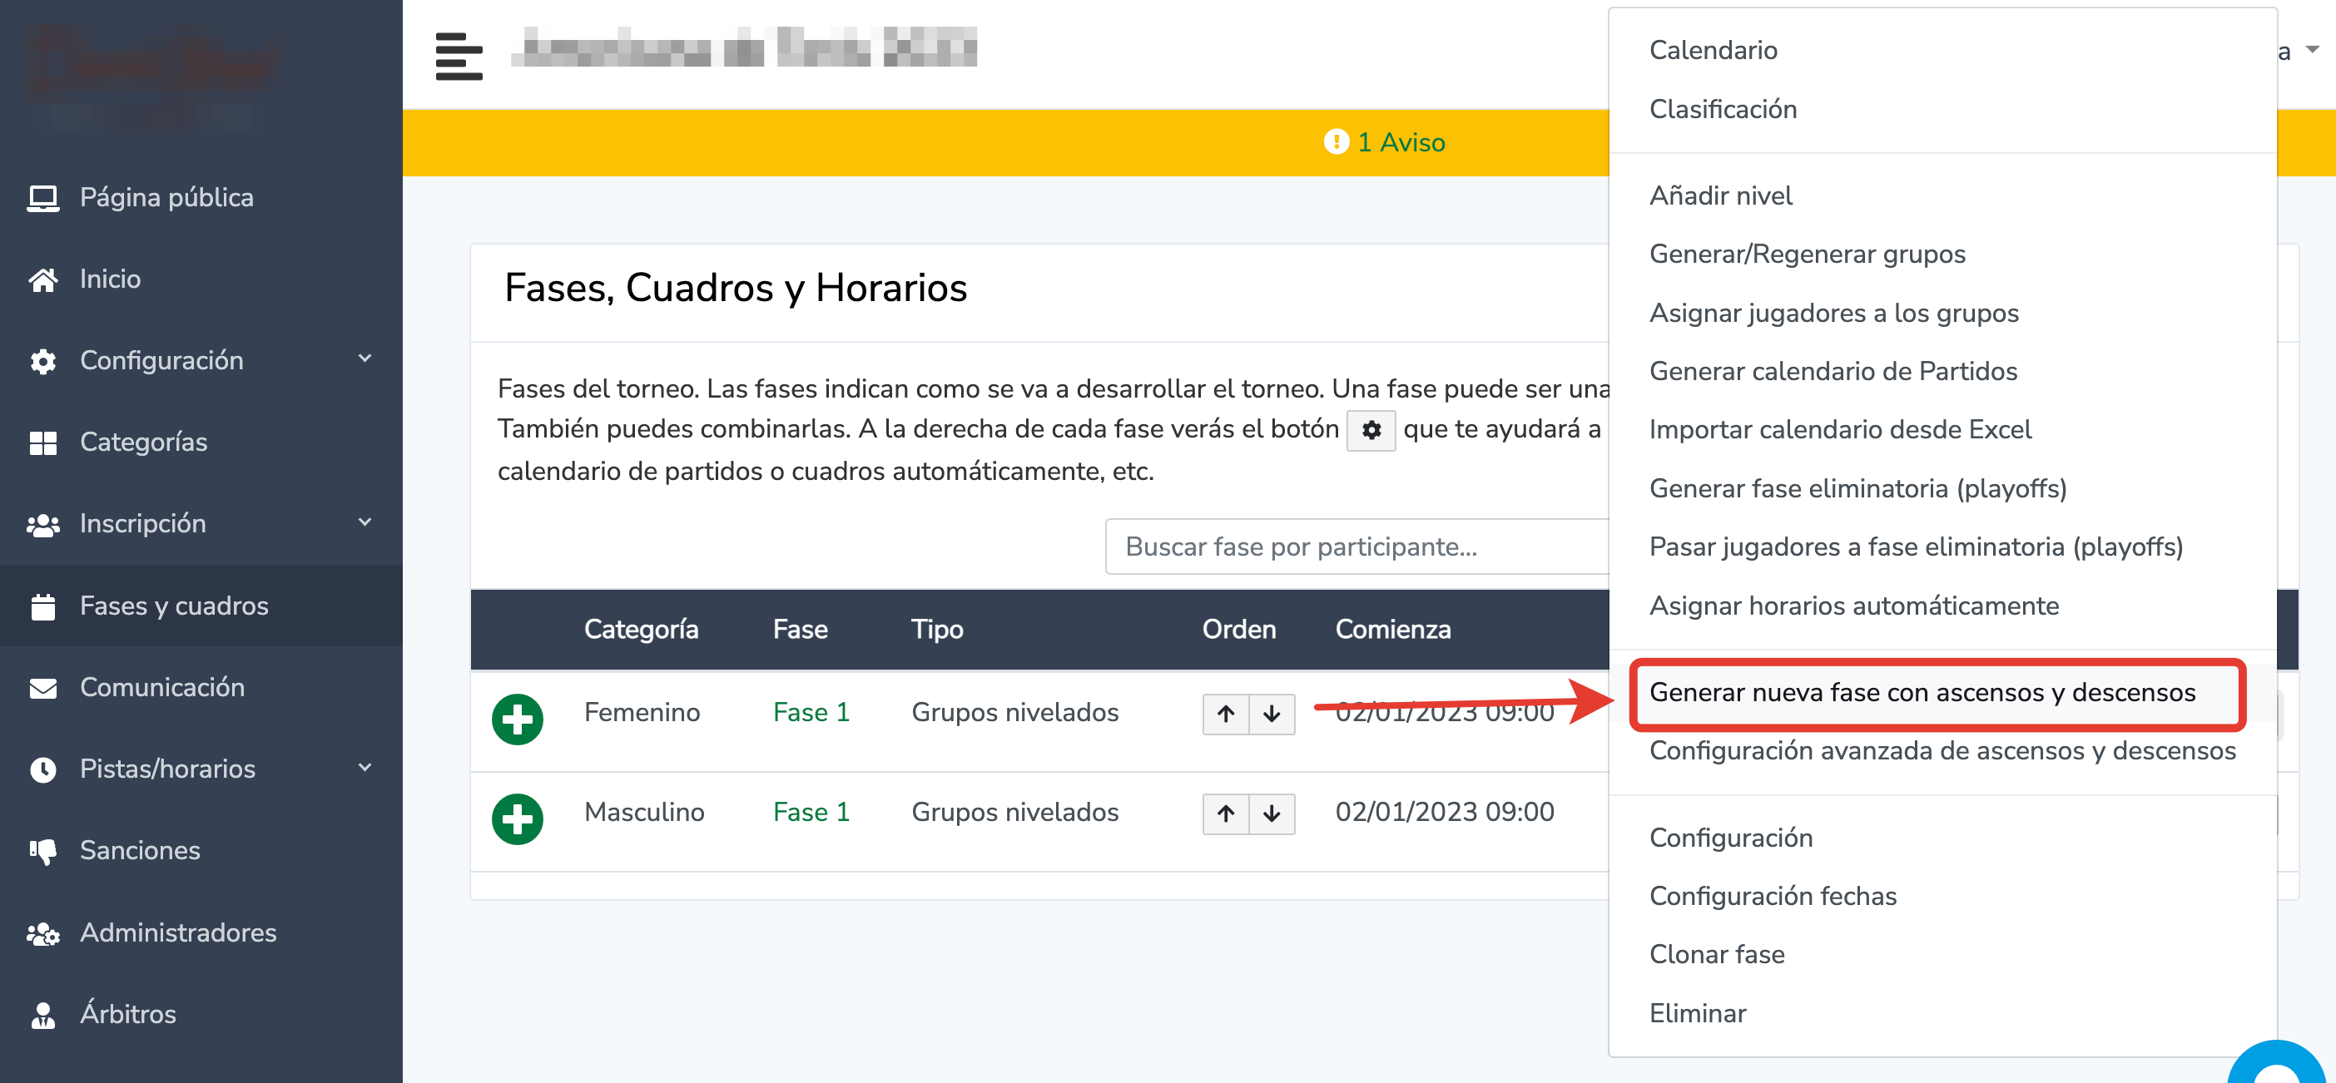Choose Generar calendario de Partidos
This screenshot has width=2336, height=1083.
(x=1832, y=371)
